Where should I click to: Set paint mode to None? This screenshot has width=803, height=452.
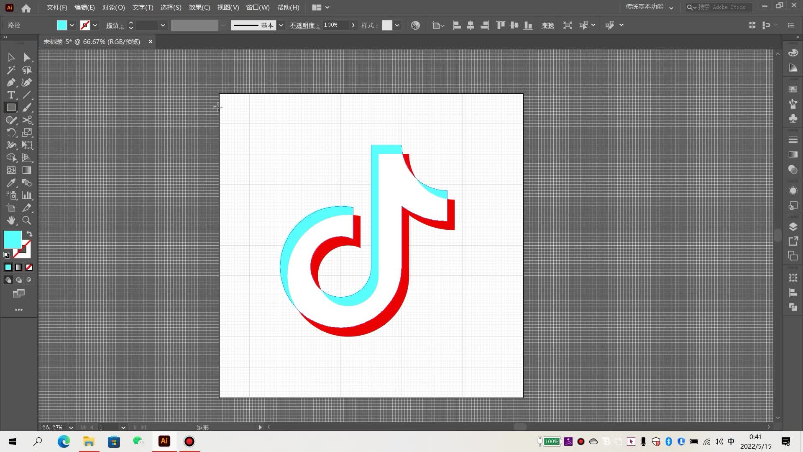point(29,267)
